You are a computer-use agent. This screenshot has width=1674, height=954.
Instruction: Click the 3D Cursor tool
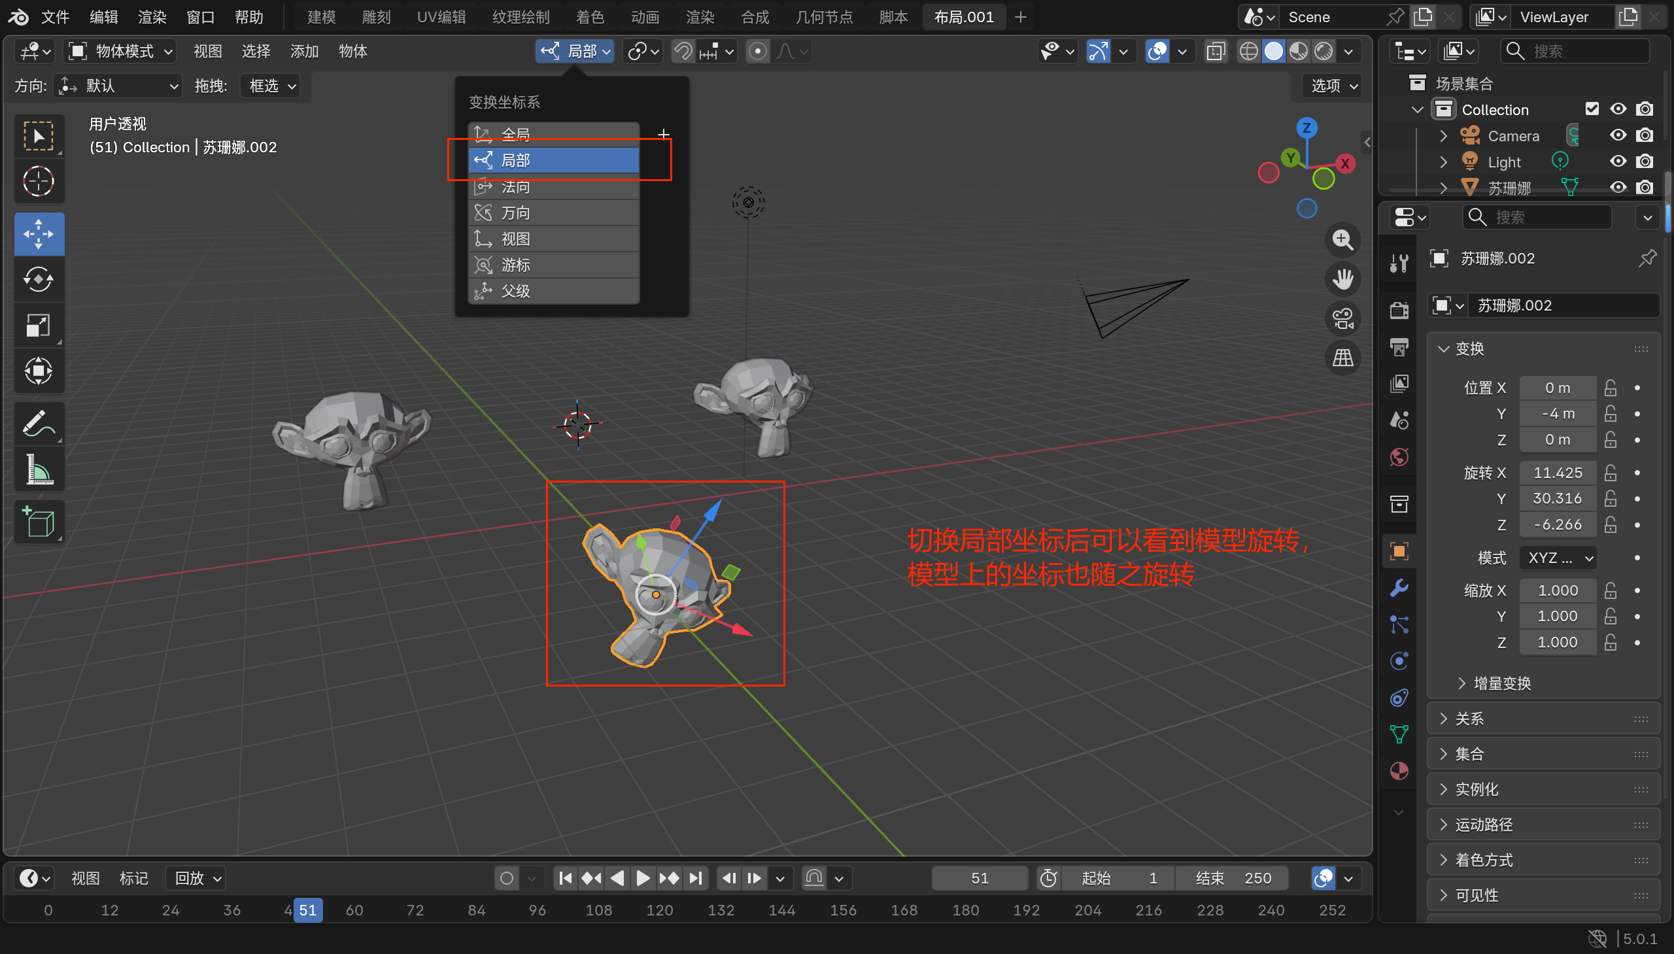tap(39, 182)
